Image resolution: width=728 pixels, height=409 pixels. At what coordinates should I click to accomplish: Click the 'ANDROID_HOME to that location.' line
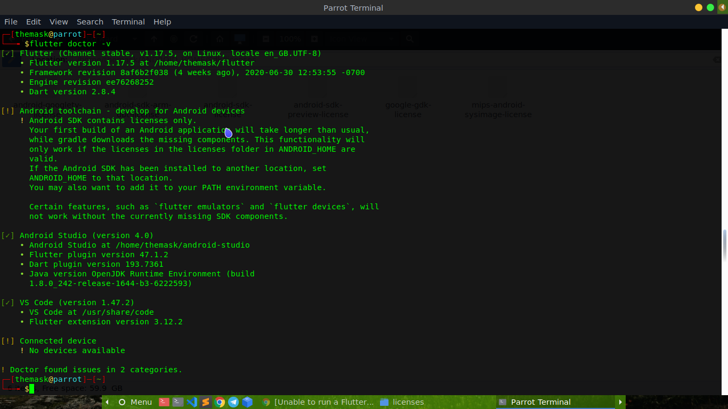click(x=101, y=178)
